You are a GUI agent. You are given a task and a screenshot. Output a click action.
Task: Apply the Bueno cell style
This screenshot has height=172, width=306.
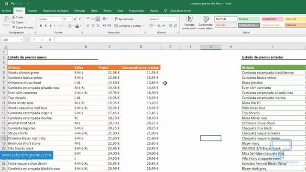point(249,19)
